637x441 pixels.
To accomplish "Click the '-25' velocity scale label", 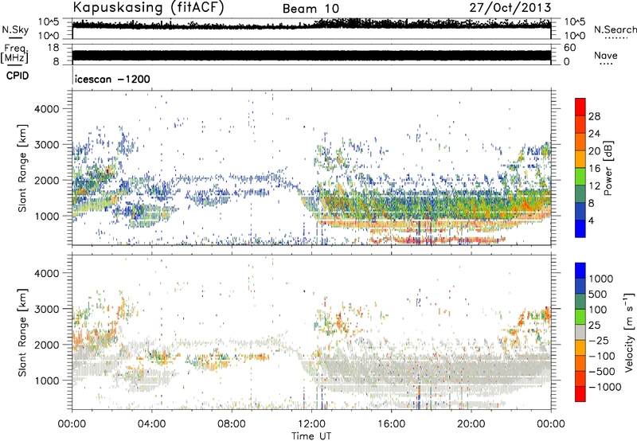I will (x=599, y=340).
